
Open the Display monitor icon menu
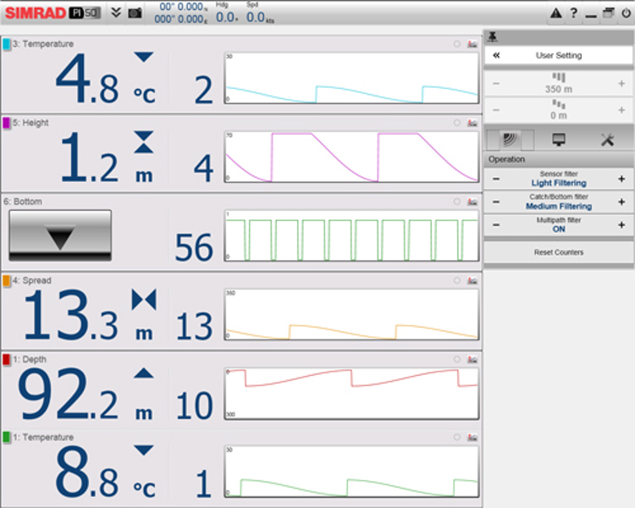click(x=559, y=141)
